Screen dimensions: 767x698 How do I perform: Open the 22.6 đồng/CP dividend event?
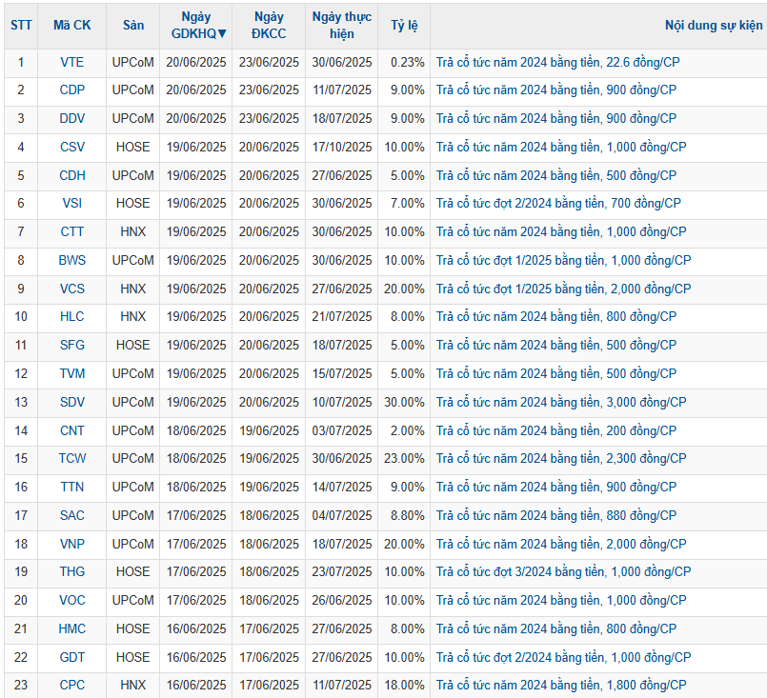click(x=557, y=62)
